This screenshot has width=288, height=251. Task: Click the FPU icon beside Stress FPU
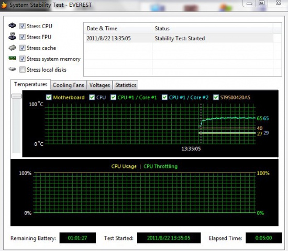[x=12, y=36]
